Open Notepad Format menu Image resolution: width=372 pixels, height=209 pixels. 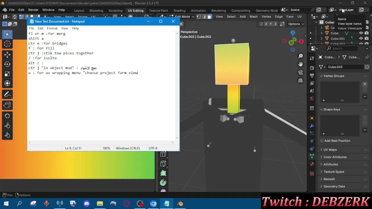point(52,28)
